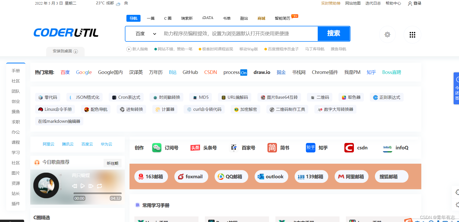459x222 pixels.
Task: Open the 图片Base64互转 tool
Action: pos(279,97)
